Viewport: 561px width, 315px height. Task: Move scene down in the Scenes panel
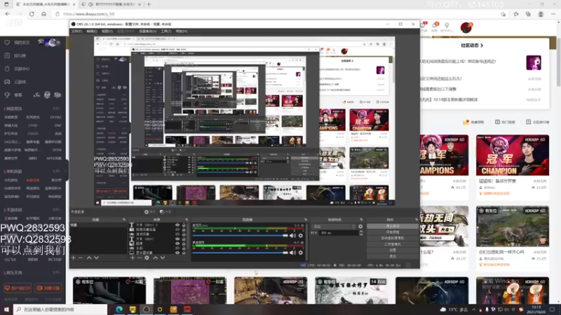pos(96,258)
